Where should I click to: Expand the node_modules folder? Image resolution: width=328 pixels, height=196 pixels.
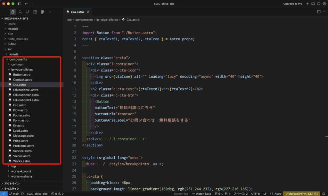[18, 39]
